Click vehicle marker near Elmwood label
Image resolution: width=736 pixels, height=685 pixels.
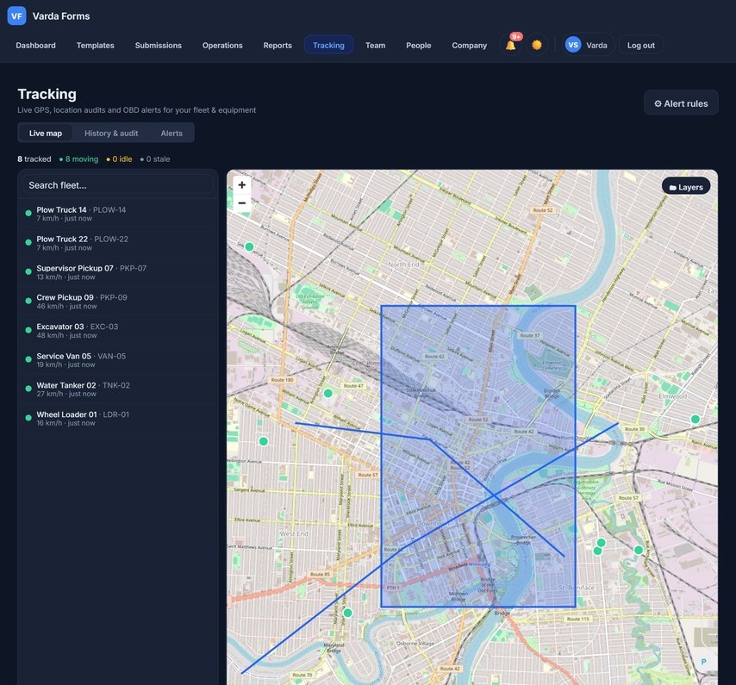pos(695,419)
